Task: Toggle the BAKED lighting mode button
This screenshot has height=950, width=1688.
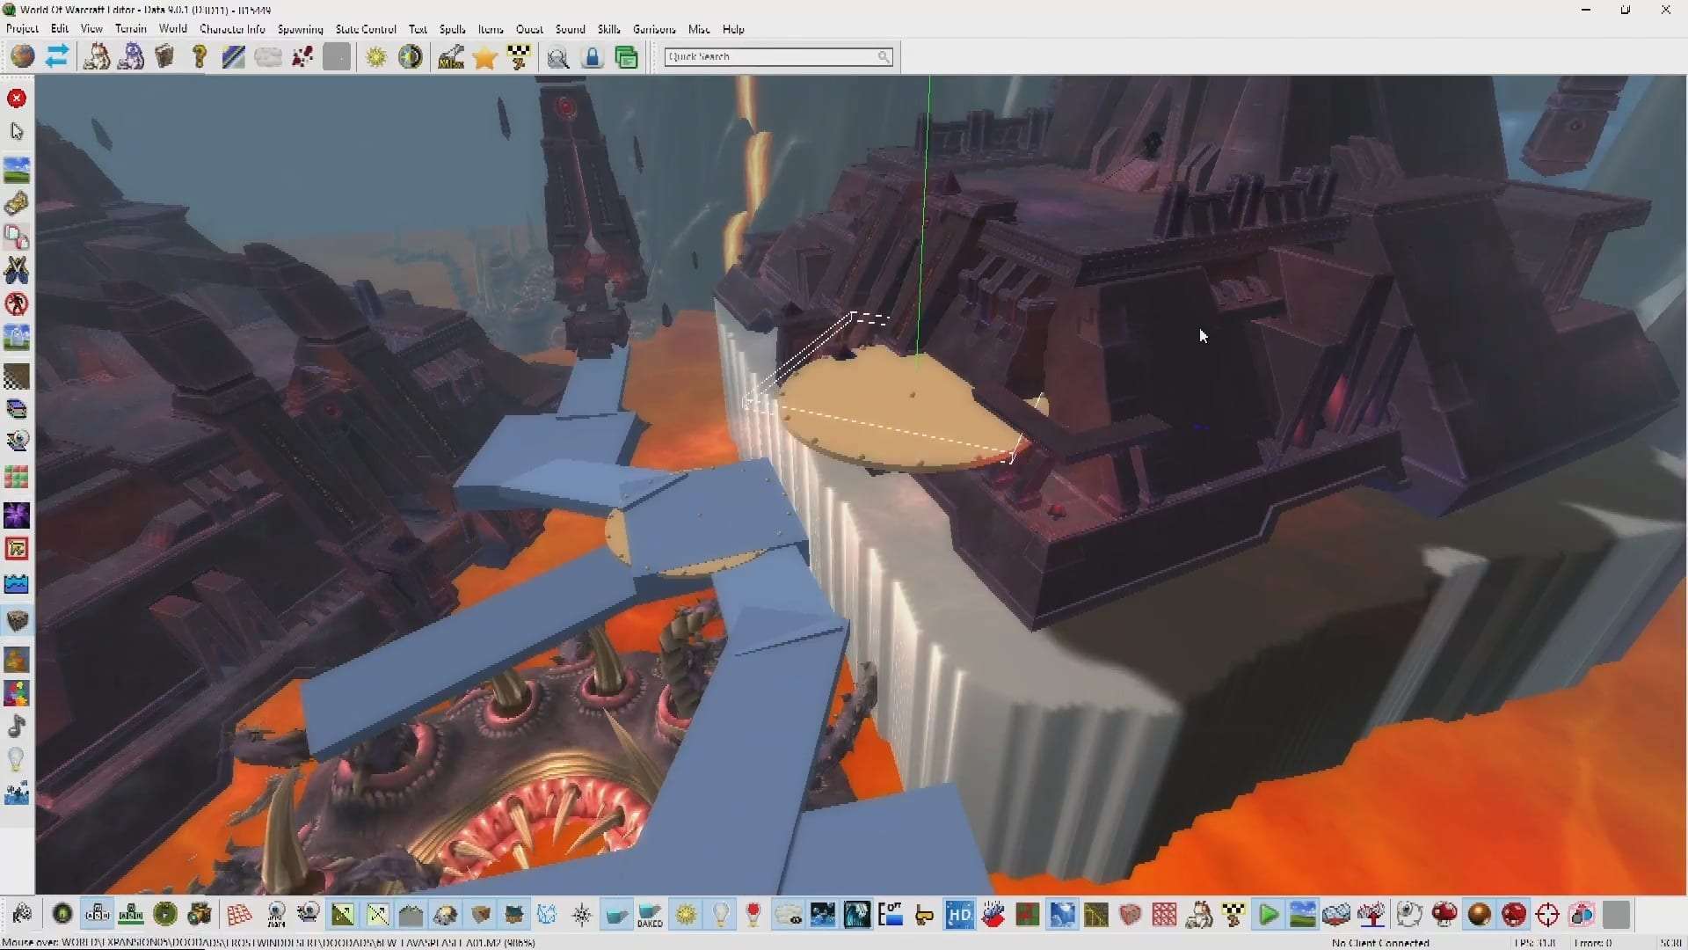Action: (x=650, y=916)
